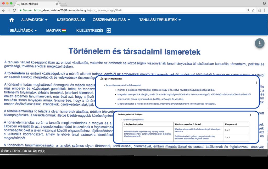Expand the ÖSSZEHASONLÍTÁS dropdown menu
Screen dimensions: 268x169
(111, 20)
